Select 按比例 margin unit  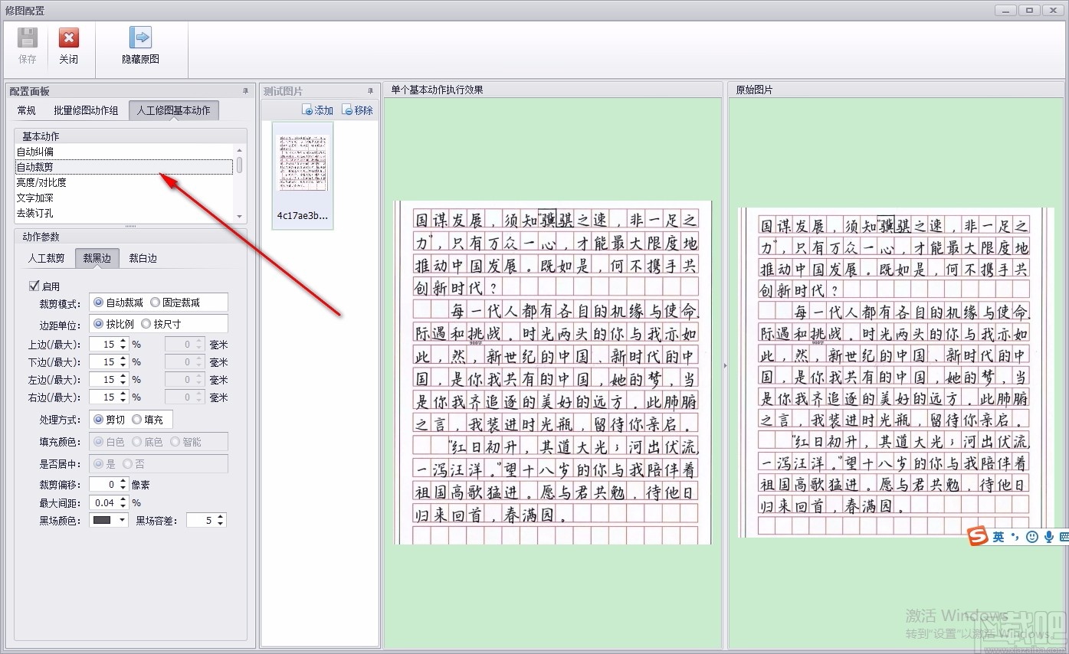coord(113,324)
